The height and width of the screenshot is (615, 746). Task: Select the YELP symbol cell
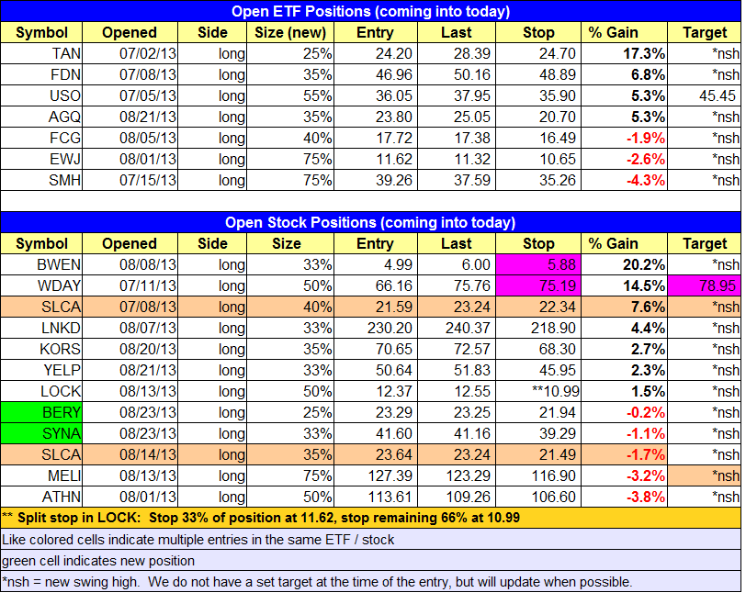click(x=41, y=370)
